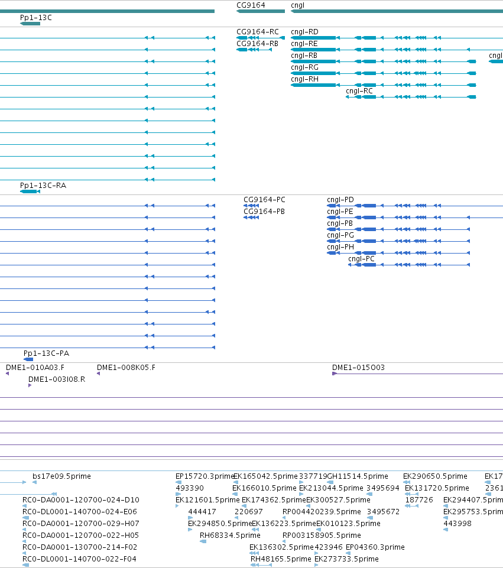Screen dimensions: 503x568
Task: Select the RH48165.5prime EST label
Action: point(281,559)
